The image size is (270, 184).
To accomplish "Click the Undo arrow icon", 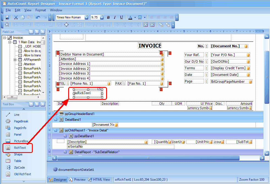I will pyautogui.click(x=38, y=17).
